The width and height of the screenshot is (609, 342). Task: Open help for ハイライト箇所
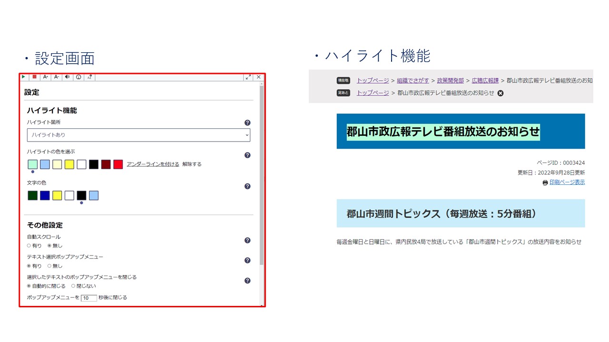247,123
